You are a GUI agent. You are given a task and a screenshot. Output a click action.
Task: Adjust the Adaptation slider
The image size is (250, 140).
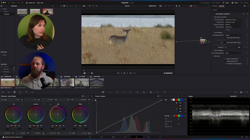click(x=230, y=47)
